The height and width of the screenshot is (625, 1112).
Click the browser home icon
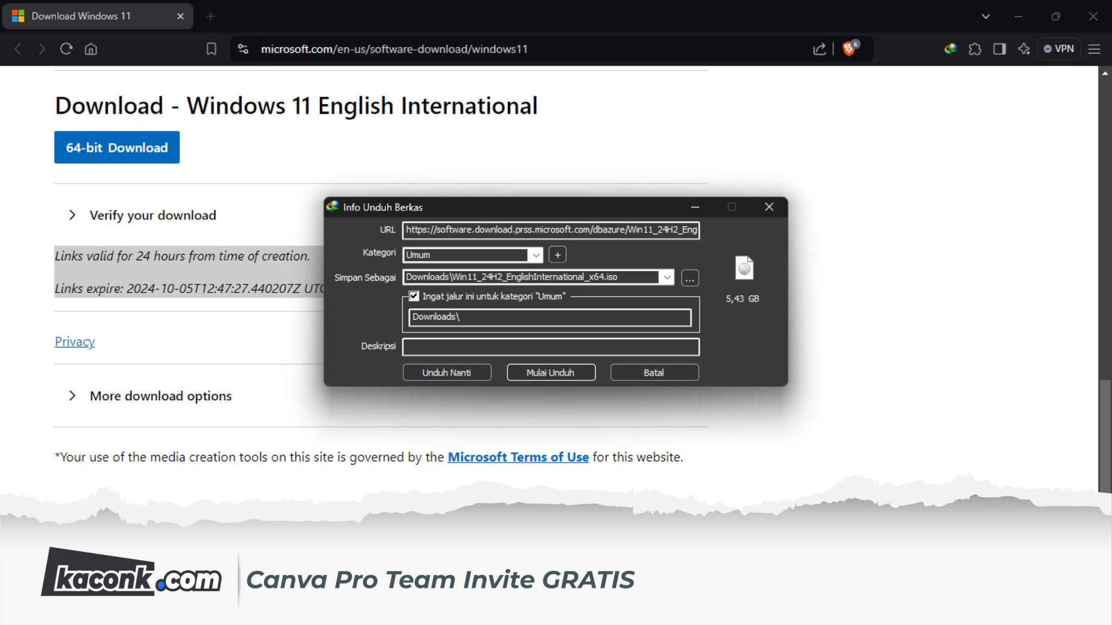(x=91, y=49)
